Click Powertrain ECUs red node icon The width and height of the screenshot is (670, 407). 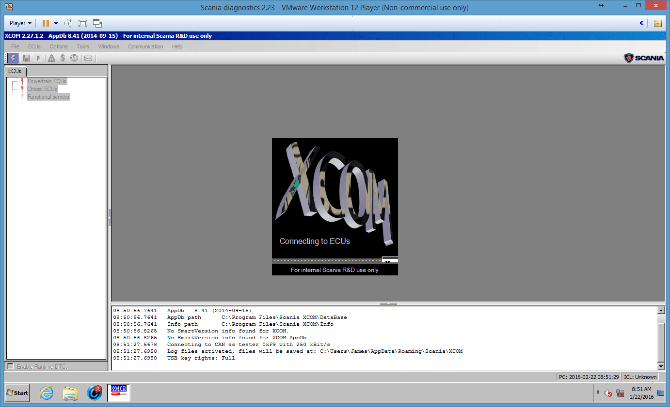[22, 81]
